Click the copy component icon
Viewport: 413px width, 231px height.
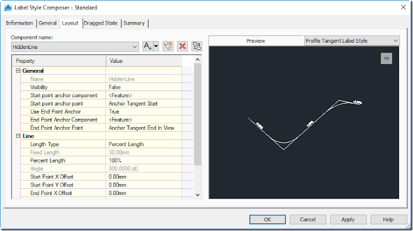(168, 46)
